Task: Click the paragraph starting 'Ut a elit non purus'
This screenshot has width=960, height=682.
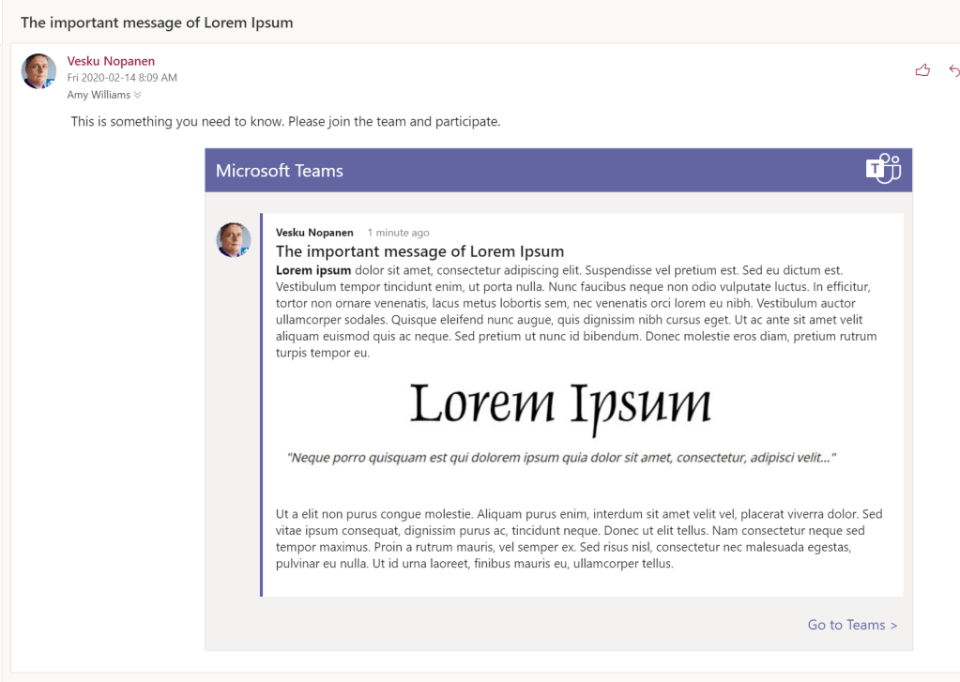Action: tap(578, 538)
